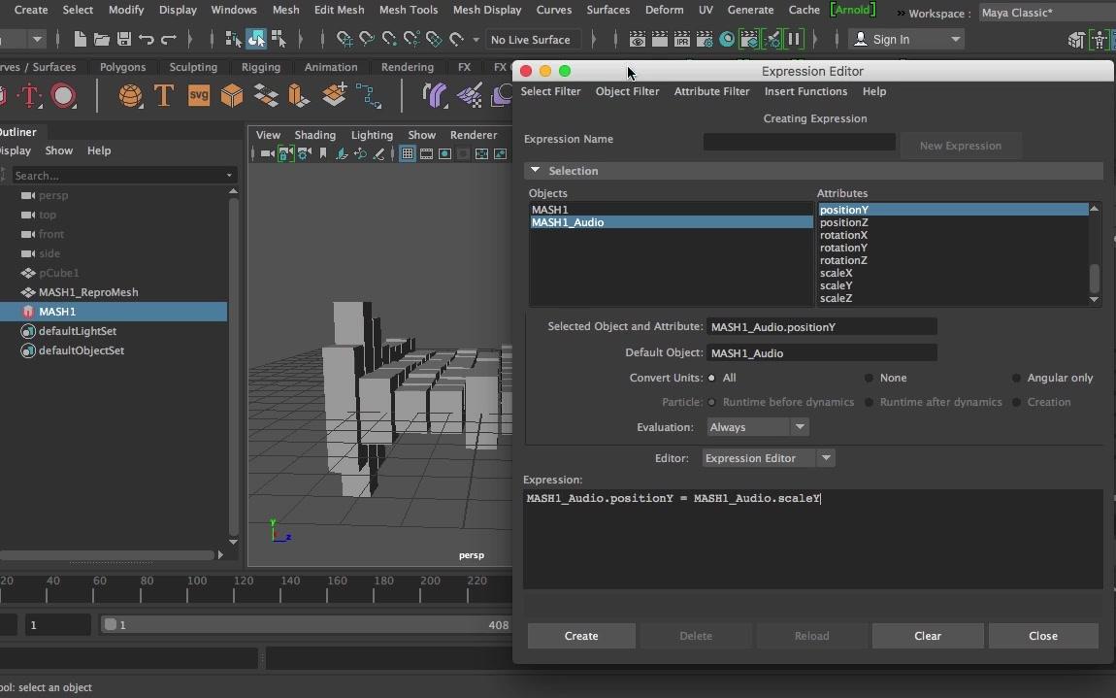
Task: Click the undo arrow icon
Action: pos(147,40)
